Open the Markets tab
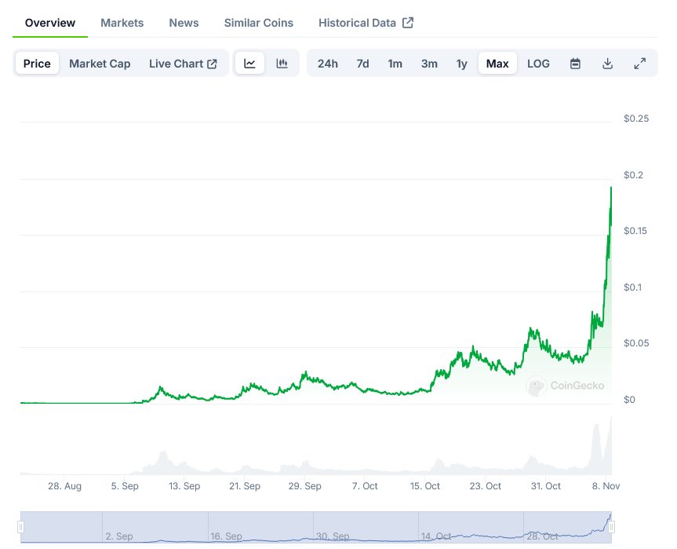Image resolution: width=677 pixels, height=549 pixels. (122, 23)
